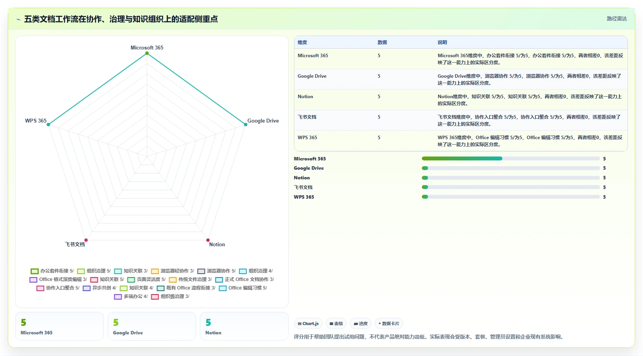Click the Google Drive axis label on radar
Viewport: 643px width, 356px height.
[x=263, y=121]
